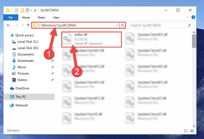Minimize the SysWOW64 window
Image resolution: width=204 pixels, height=139 pixels.
pyautogui.click(x=166, y=10)
